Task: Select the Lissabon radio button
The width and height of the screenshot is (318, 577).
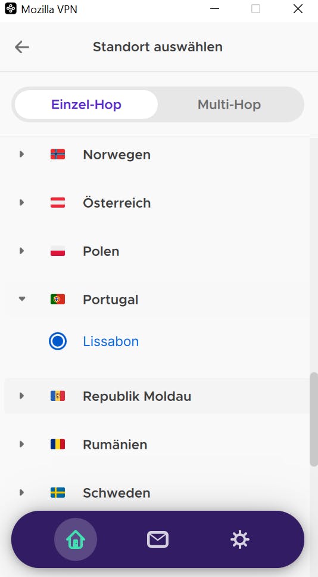Action: coord(58,341)
